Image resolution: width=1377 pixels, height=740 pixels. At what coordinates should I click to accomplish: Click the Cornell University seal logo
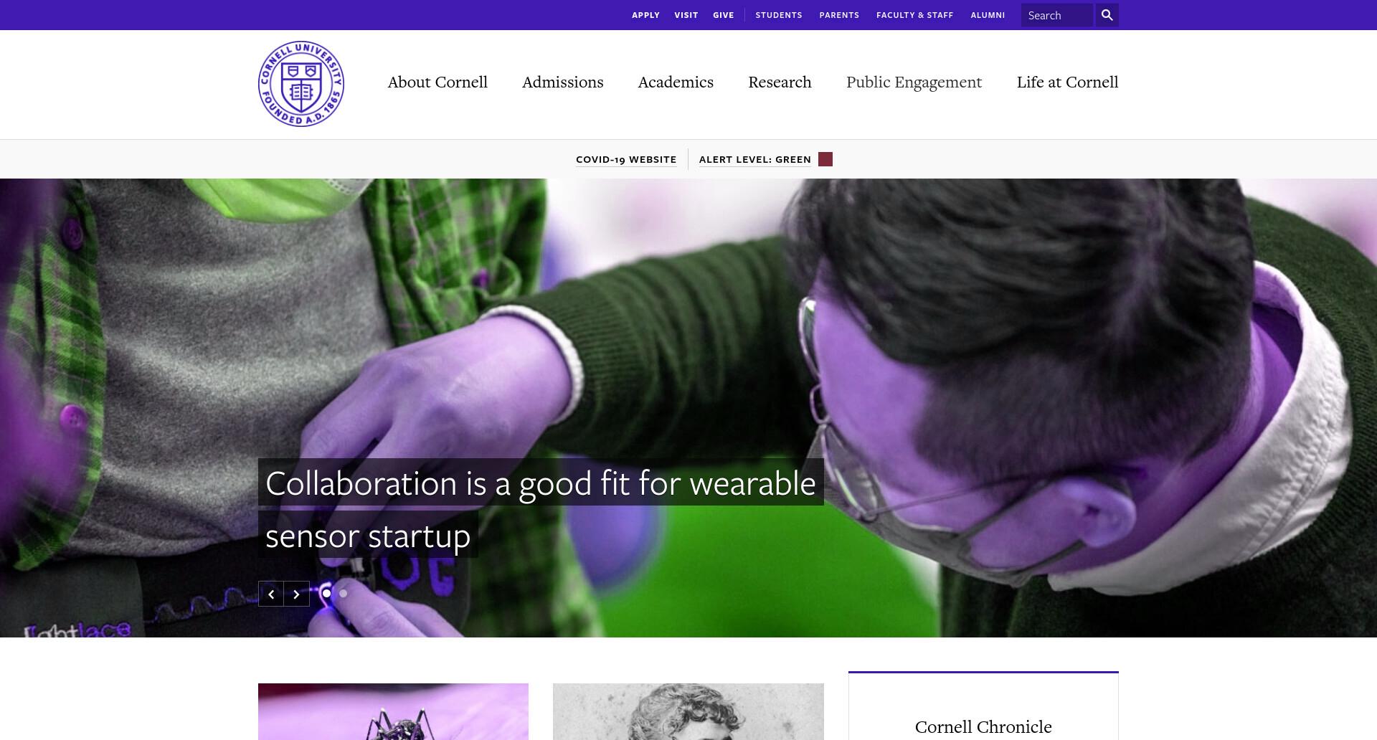click(301, 84)
